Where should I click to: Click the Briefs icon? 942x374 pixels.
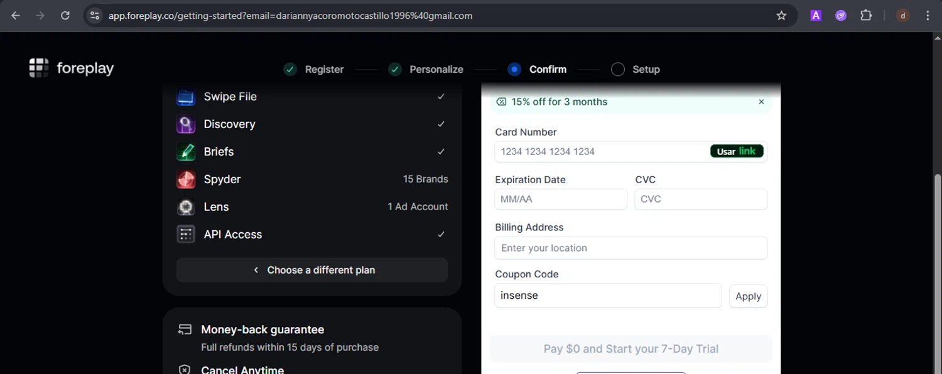point(186,152)
